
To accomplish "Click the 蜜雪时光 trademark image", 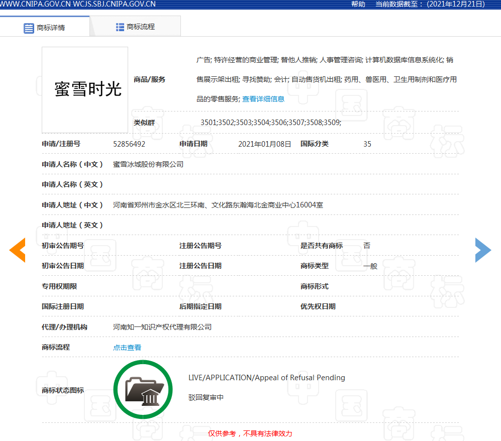I will point(85,90).
